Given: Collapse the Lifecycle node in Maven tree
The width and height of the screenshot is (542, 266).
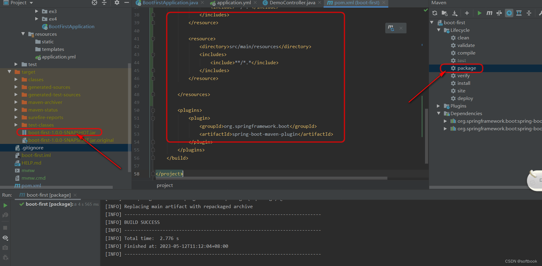Looking at the screenshot, I should click(x=438, y=30).
